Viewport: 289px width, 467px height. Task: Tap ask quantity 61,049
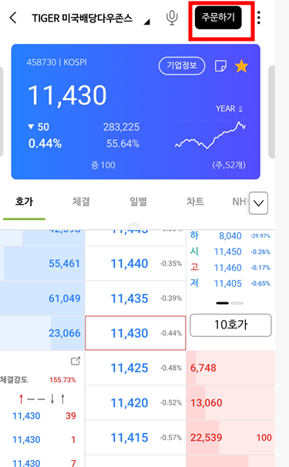click(x=65, y=299)
